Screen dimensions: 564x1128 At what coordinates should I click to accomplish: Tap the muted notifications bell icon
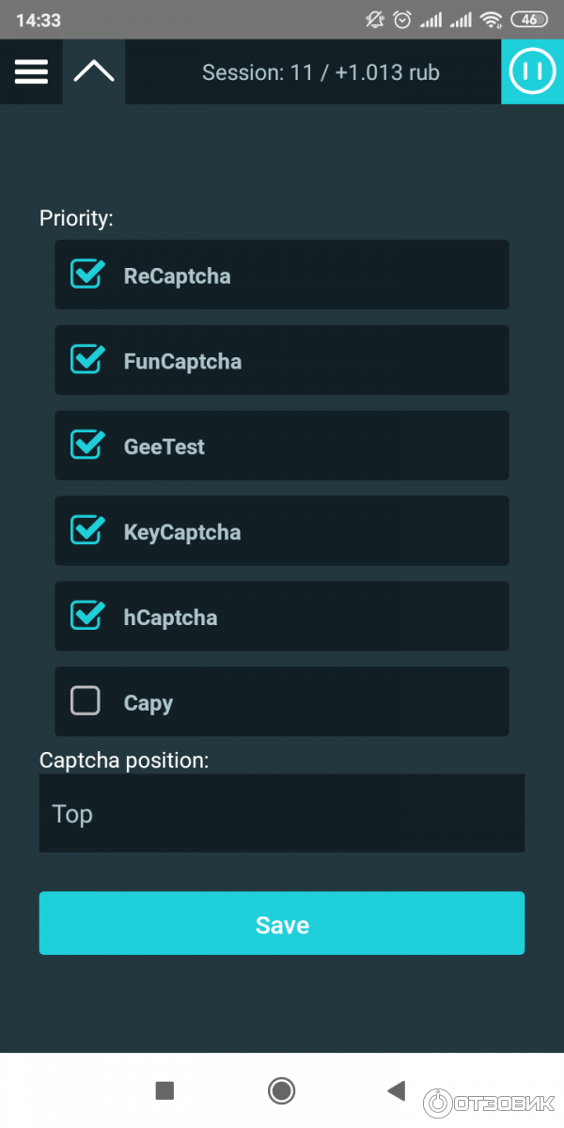(375, 20)
